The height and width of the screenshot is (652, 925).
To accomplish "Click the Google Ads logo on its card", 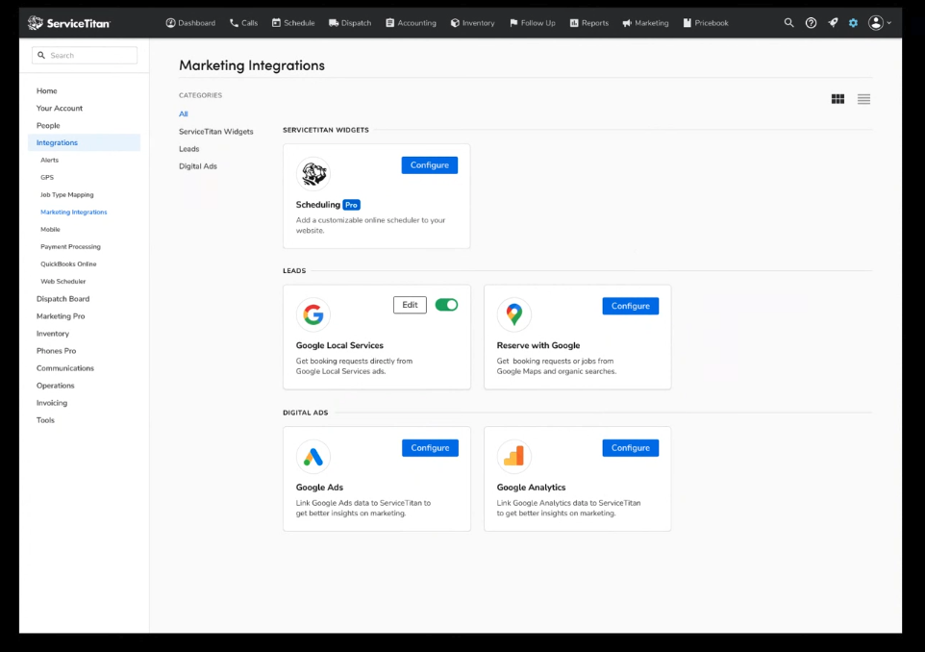I will click(313, 457).
